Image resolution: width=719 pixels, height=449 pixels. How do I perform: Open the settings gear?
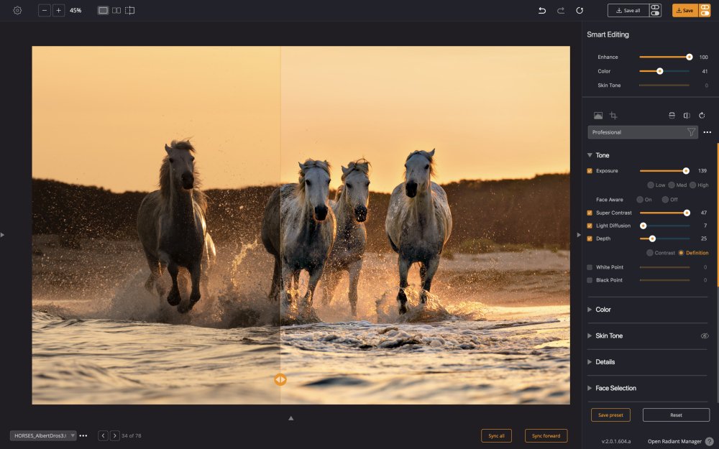pyautogui.click(x=17, y=10)
